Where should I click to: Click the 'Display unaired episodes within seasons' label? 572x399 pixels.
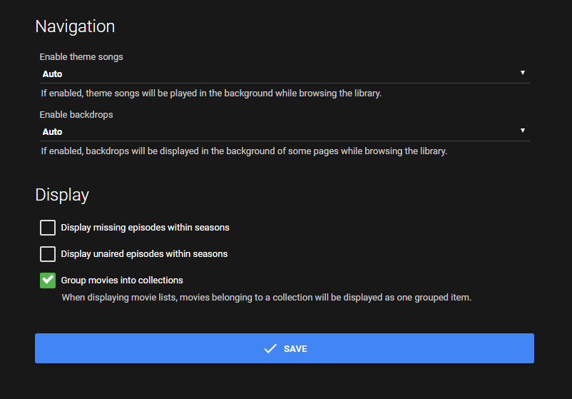pyautogui.click(x=144, y=254)
